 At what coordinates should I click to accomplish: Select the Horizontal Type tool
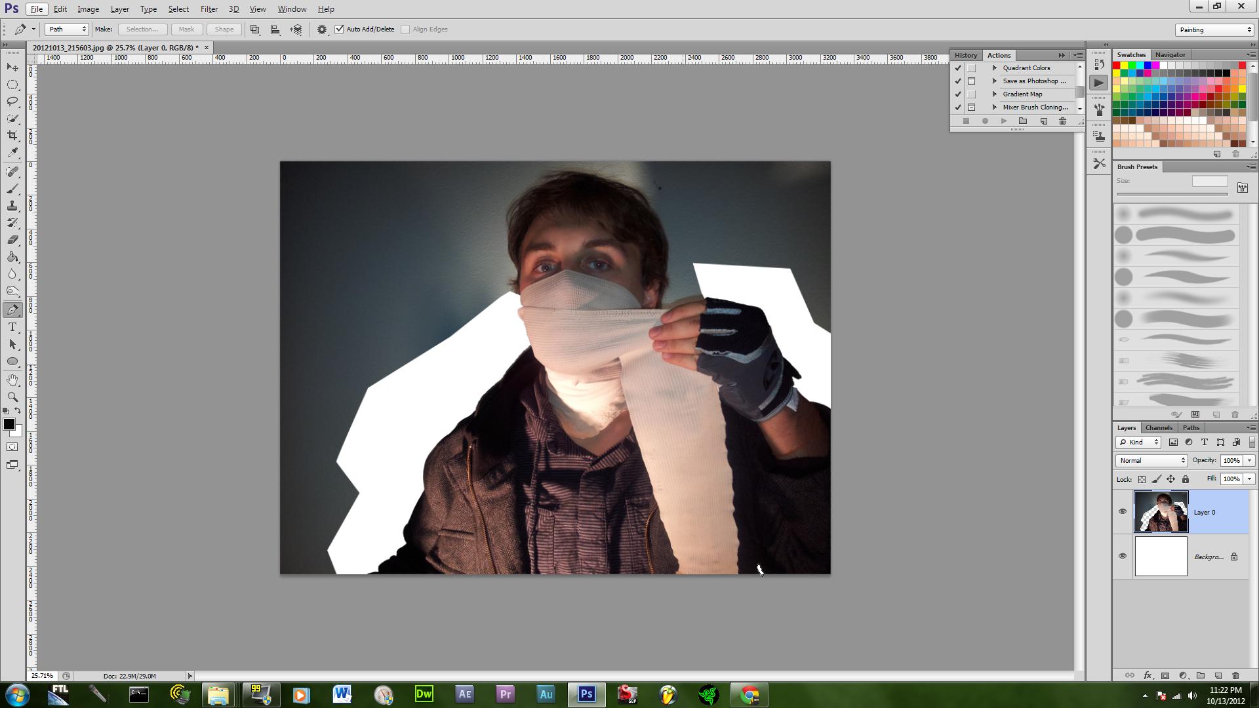[12, 327]
